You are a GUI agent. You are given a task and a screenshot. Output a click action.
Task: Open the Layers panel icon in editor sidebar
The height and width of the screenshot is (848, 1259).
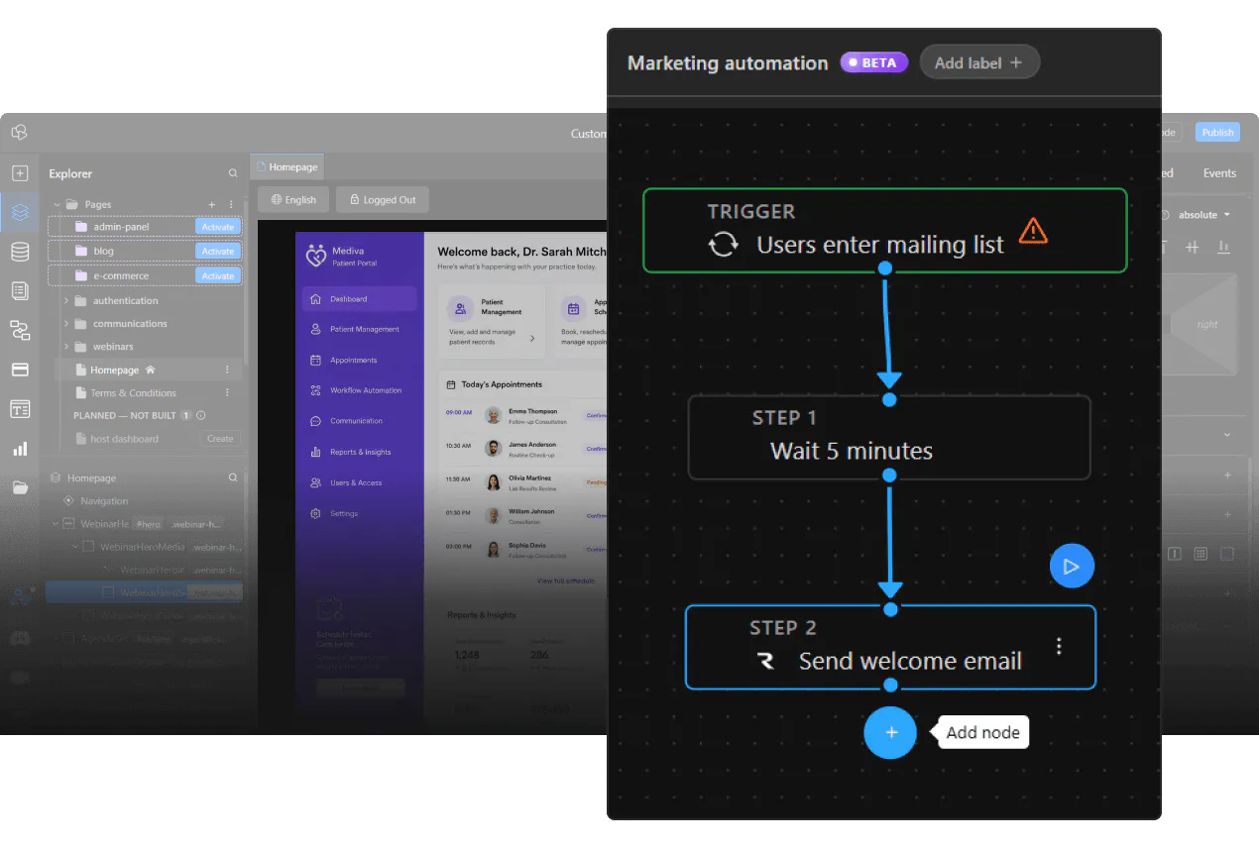coord(20,212)
